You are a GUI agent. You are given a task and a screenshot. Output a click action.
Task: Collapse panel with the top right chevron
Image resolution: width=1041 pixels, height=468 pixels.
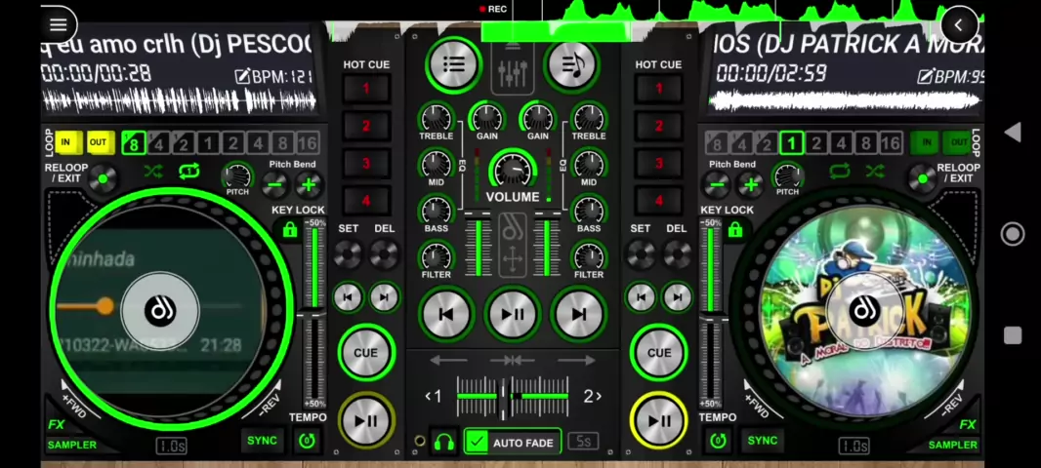pos(958,25)
